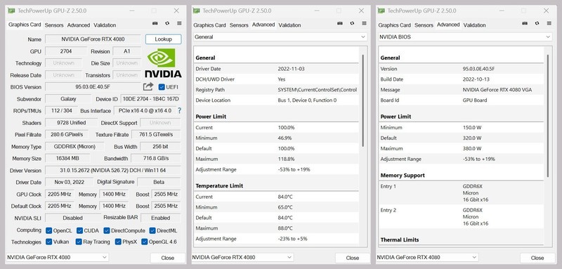
Task: Open the General category dropdown
Action: point(280,37)
